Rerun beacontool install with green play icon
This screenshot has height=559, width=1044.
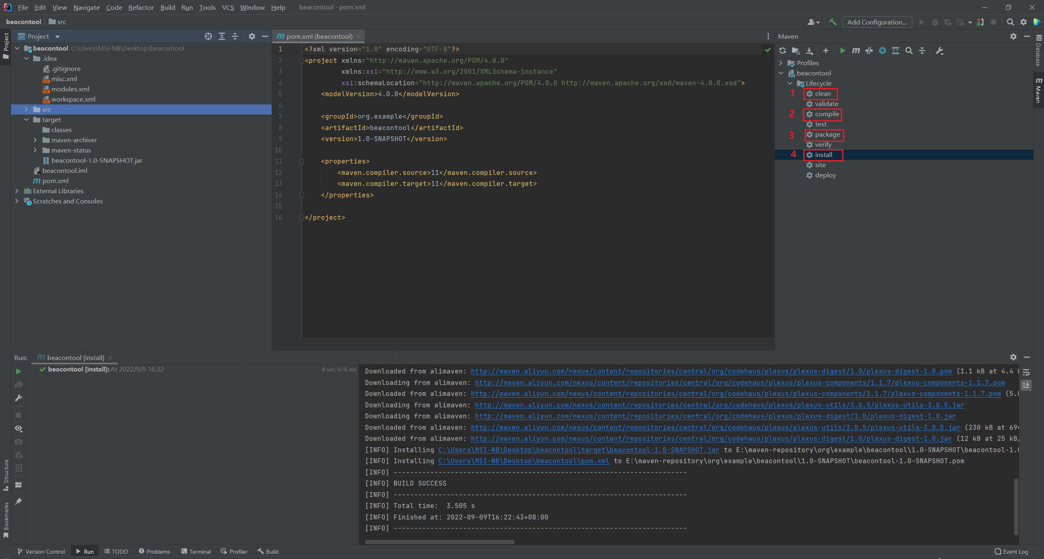18,371
